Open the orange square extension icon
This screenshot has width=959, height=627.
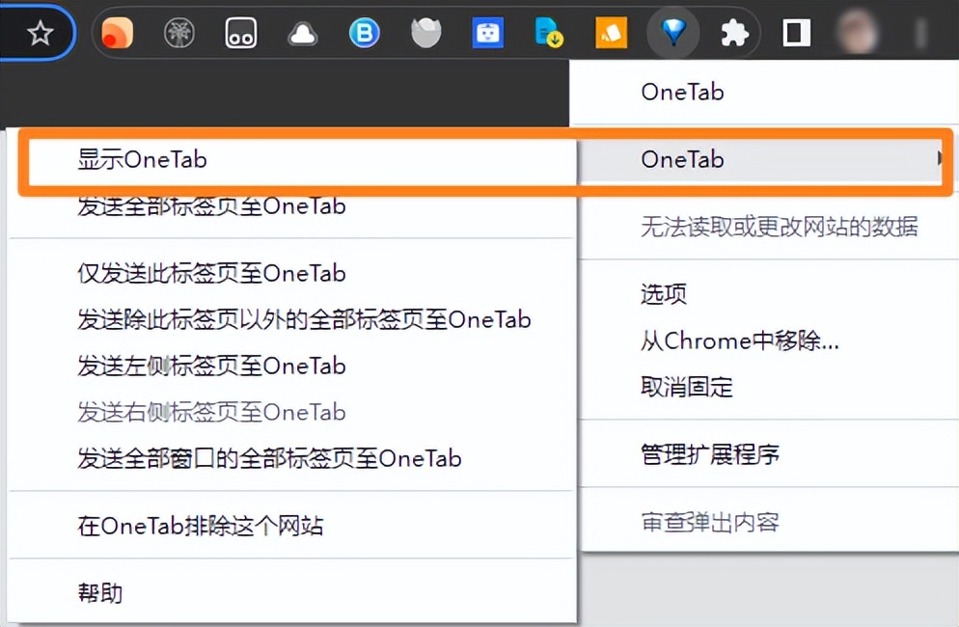[x=611, y=33]
